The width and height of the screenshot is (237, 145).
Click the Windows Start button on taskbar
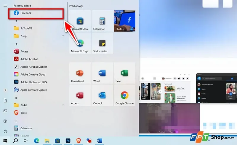click(x=5, y=141)
